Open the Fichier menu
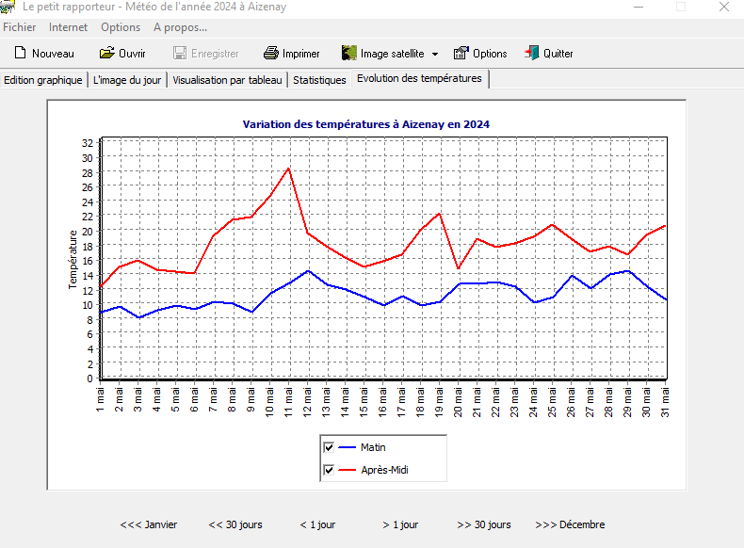 point(20,27)
